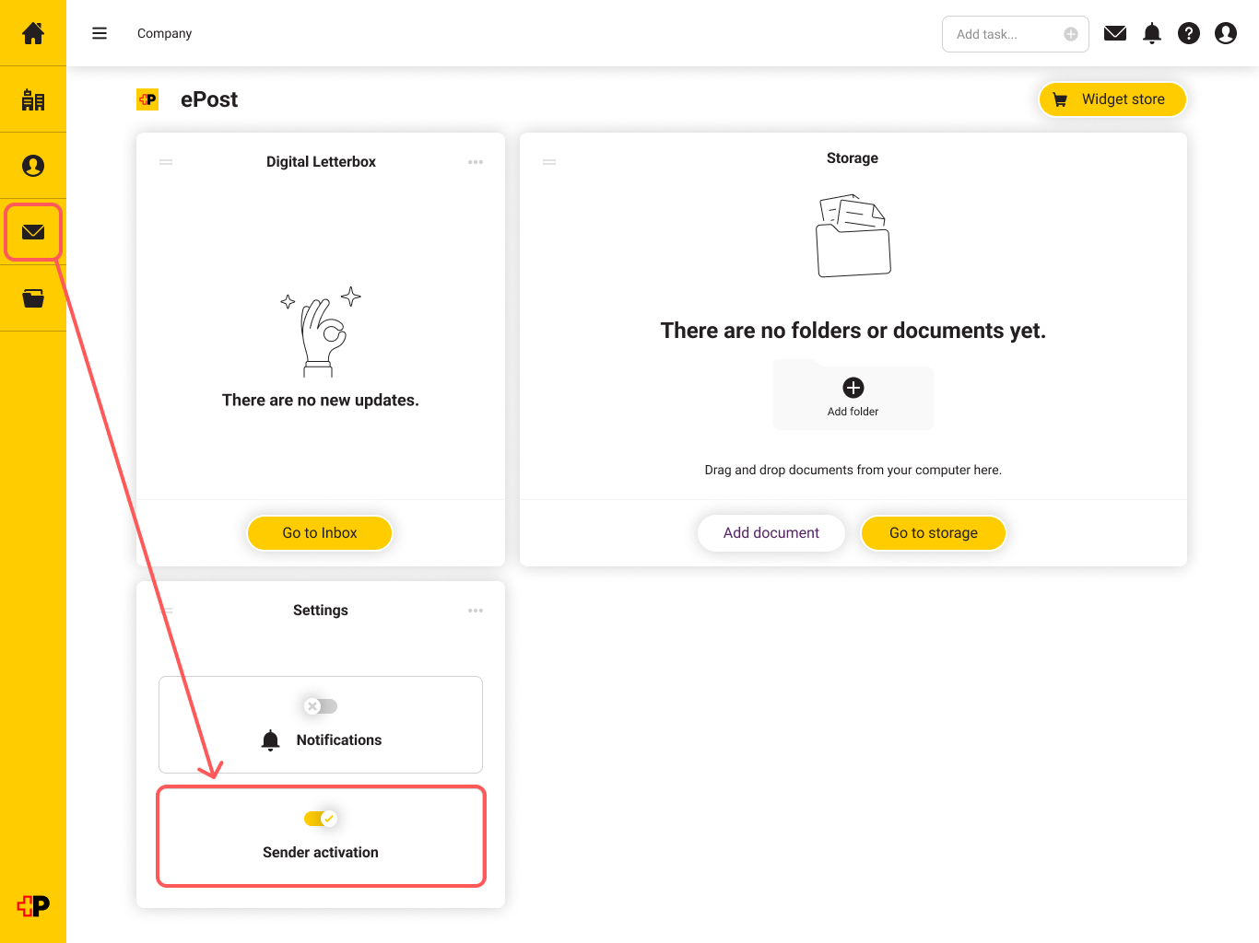
Task: Open the user account icon at top right
Action: (x=1226, y=33)
